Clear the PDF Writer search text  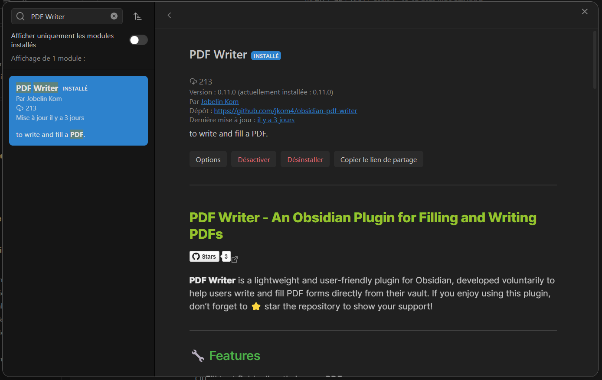pos(114,16)
